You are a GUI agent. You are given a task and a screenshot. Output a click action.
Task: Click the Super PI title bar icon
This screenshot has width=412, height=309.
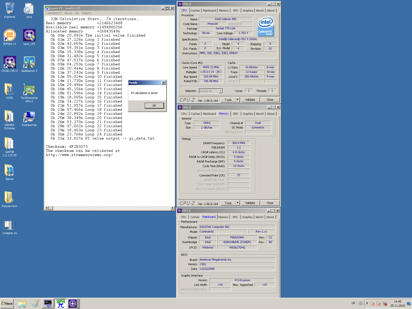(x=47, y=8)
